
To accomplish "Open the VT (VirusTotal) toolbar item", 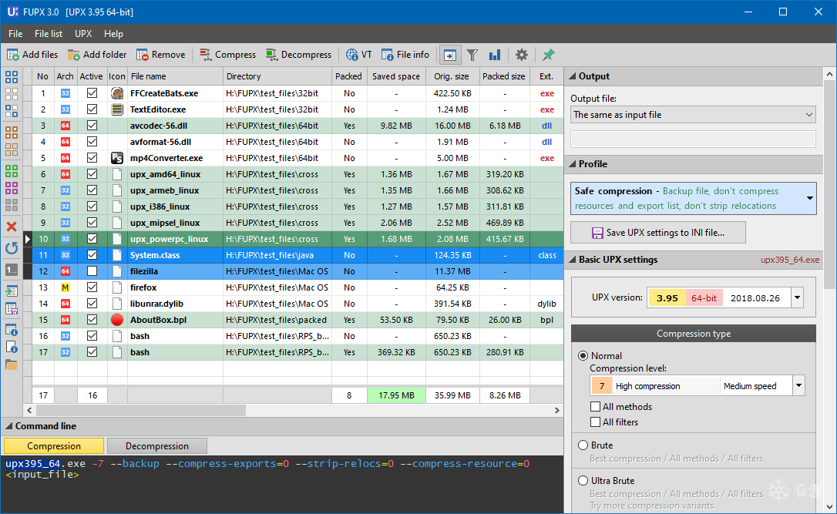I will 358,55.
